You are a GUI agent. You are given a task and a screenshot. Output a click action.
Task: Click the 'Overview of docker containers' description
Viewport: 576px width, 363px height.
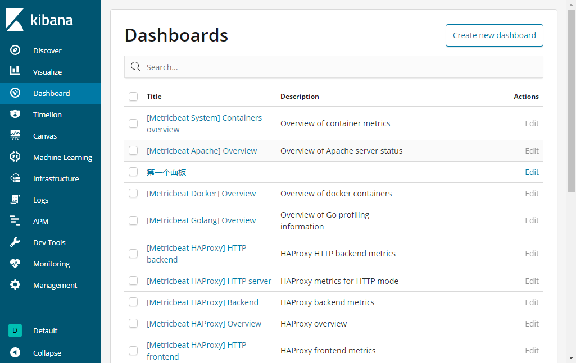coord(336,194)
